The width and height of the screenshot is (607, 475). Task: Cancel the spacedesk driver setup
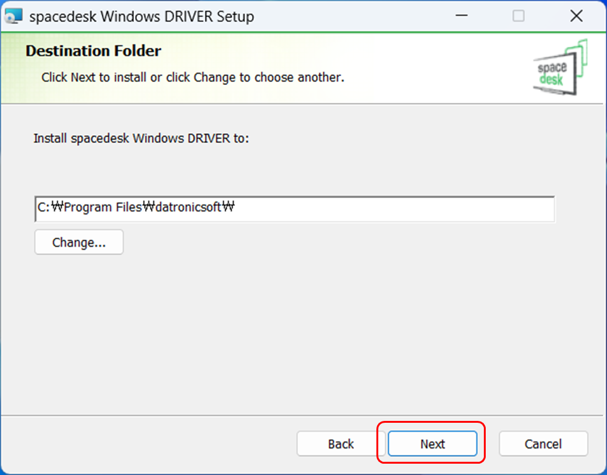(x=543, y=444)
